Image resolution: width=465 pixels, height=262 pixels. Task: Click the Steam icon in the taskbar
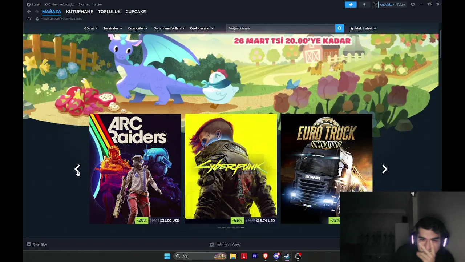[x=287, y=256]
